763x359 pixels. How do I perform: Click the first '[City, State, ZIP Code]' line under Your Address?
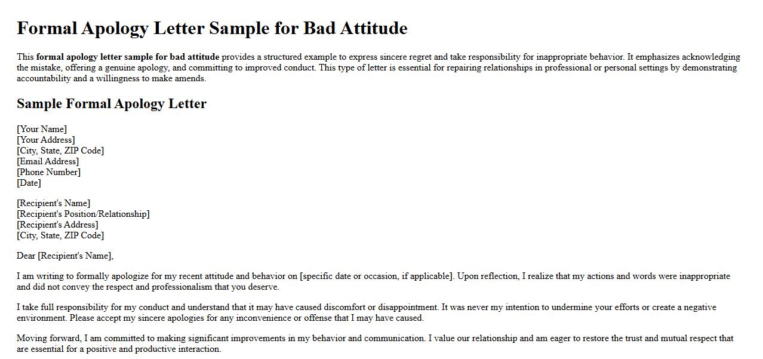tap(60, 151)
